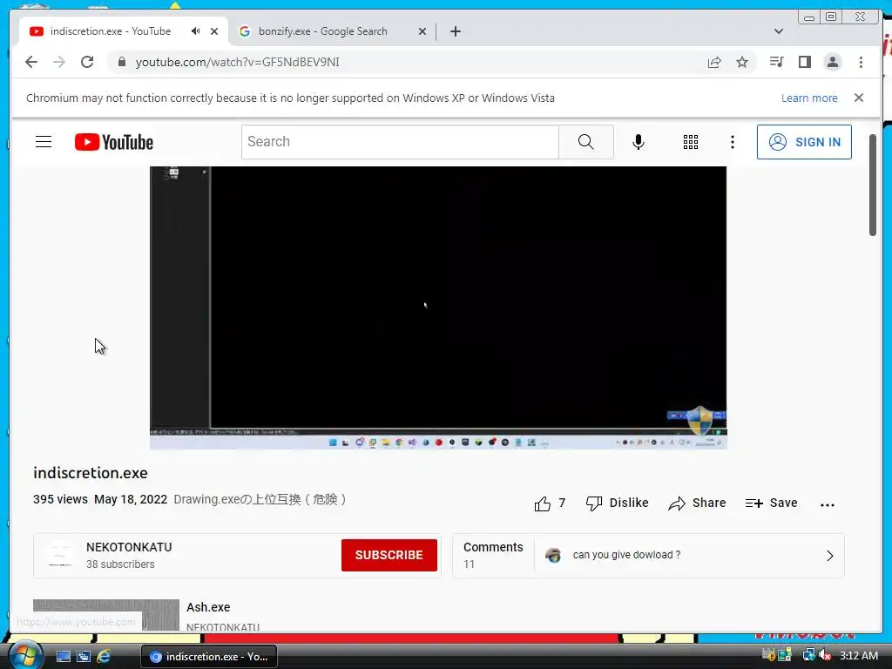Click the muted volume tray icon
Viewport: 892px width, 669px height.
[x=825, y=656]
